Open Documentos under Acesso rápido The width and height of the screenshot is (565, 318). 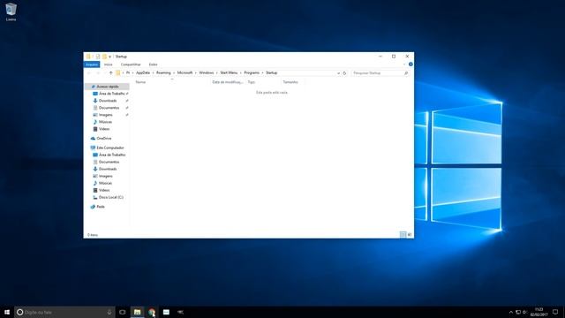(109, 108)
